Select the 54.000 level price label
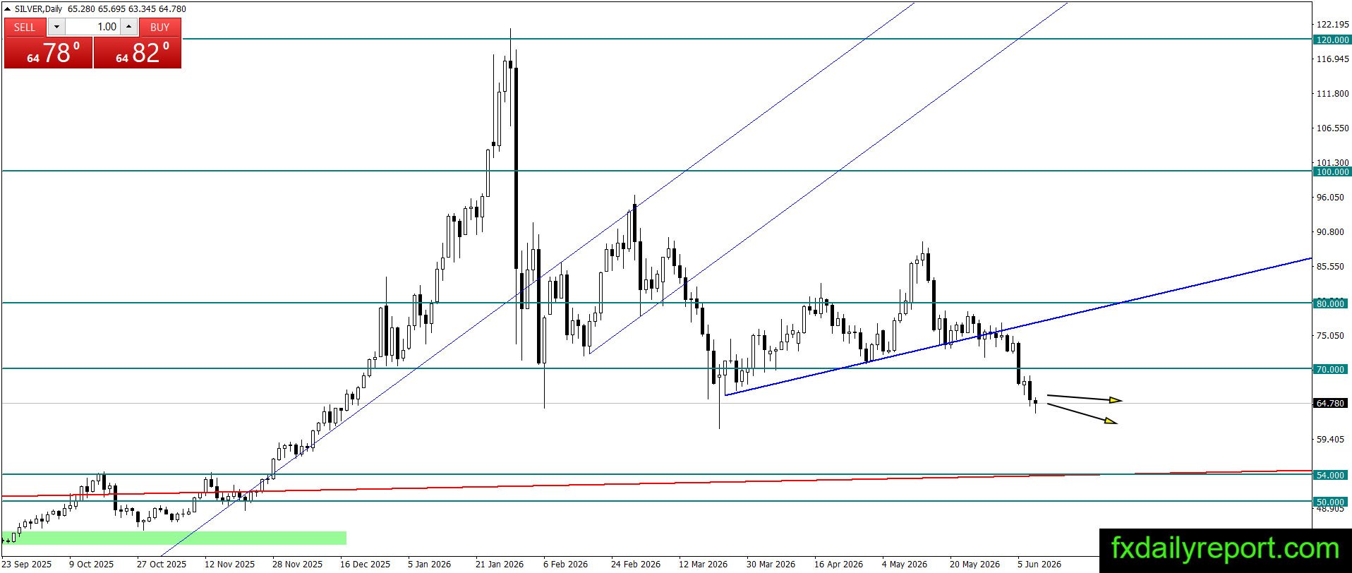The width and height of the screenshot is (1352, 573). [x=1332, y=475]
